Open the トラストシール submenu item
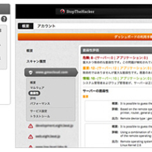Image resolution: width=152 pixels, height=152 pixels. (40, 116)
